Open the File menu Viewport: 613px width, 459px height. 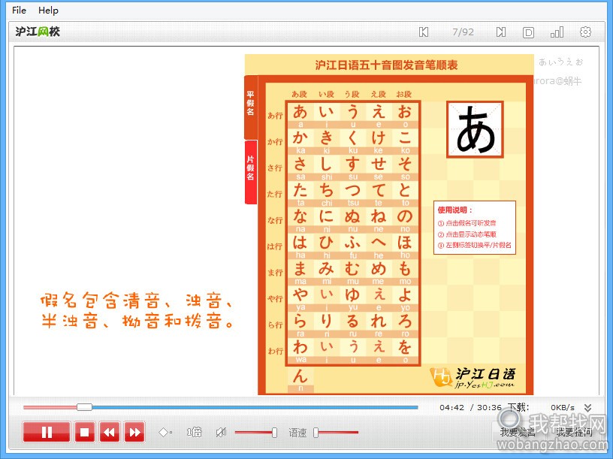pos(20,11)
